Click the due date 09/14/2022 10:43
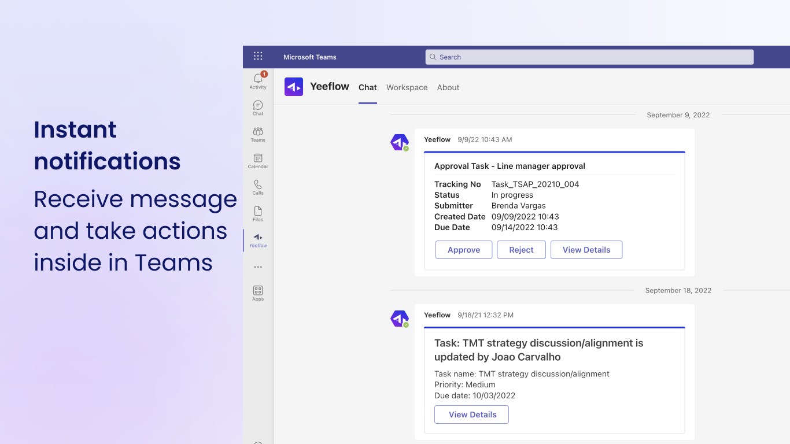Viewport: 790px width, 444px height. tap(525, 227)
